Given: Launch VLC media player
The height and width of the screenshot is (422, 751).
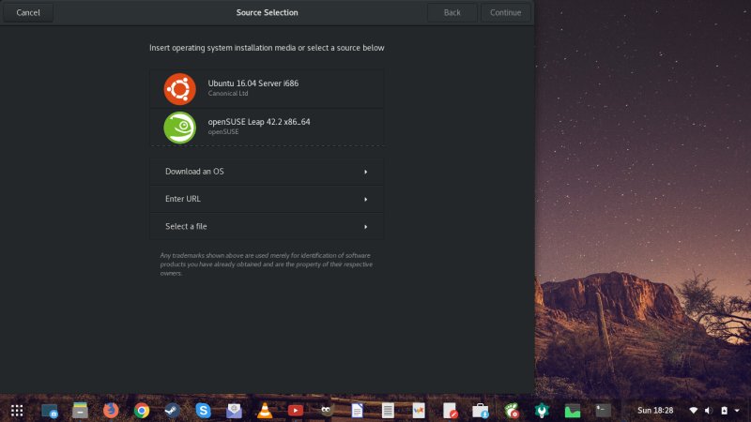Looking at the screenshot, I should coord(265,410).
